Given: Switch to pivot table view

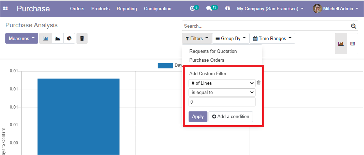Looking at the screenshot, I should [x=353, y=44].
